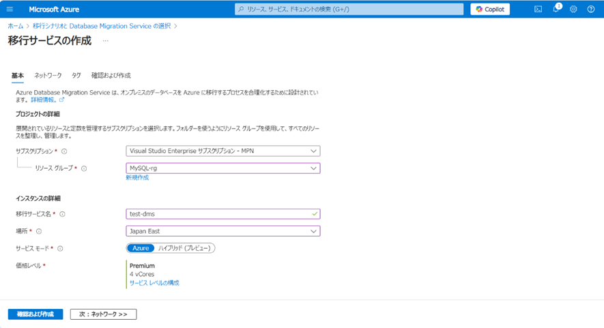
Task: Click the 移行サービス名 input field
Action: tap(218, 214)
